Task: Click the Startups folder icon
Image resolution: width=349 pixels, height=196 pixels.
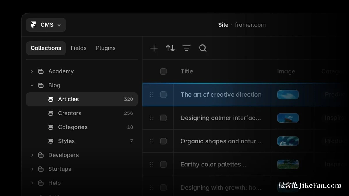Action: 41,169
